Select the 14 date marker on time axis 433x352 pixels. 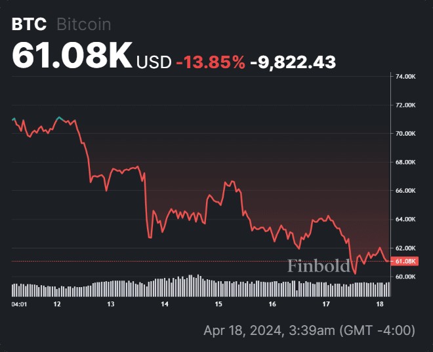165,304
